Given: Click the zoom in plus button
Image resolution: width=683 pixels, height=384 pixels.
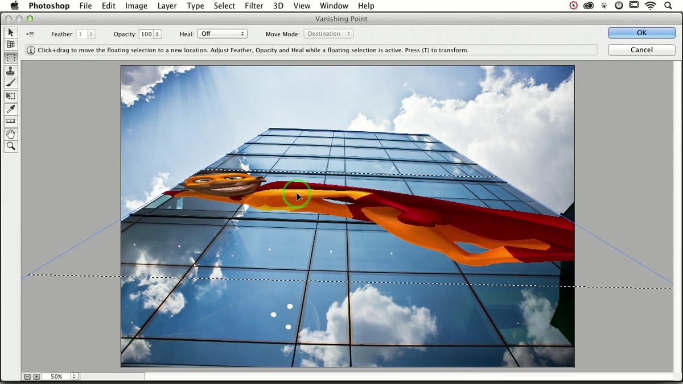Looking at the screenshot, I should click(x=36, y=377).
